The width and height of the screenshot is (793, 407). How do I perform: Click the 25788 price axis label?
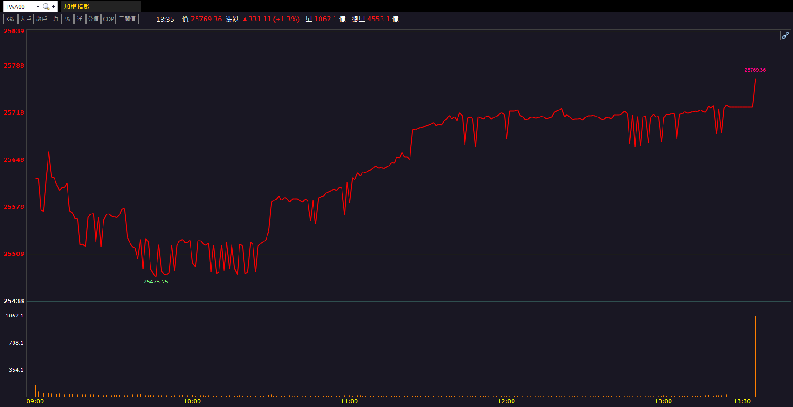coord(14,66)
